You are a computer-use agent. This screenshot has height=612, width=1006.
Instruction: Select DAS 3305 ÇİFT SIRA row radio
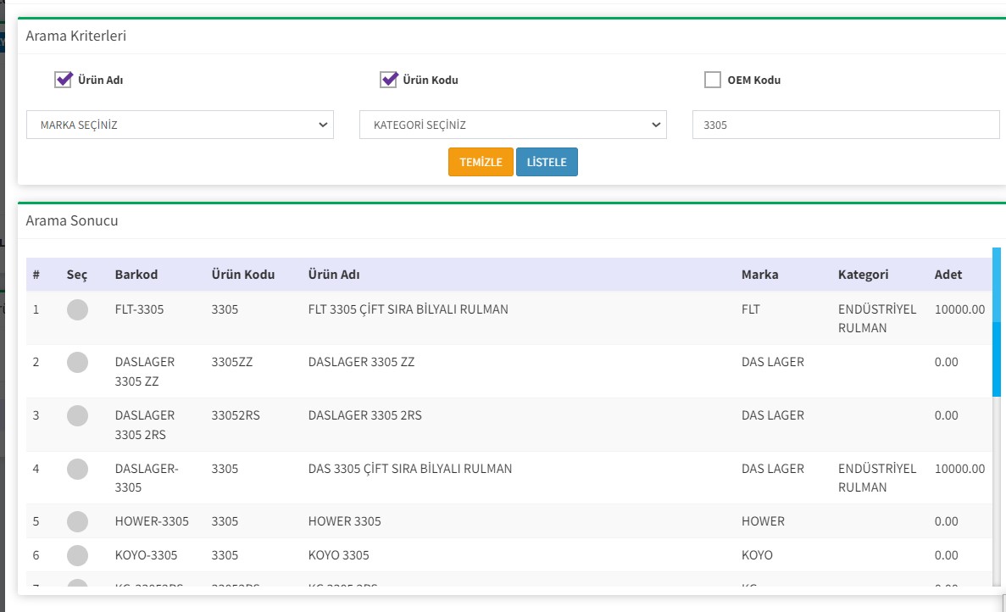77,469
